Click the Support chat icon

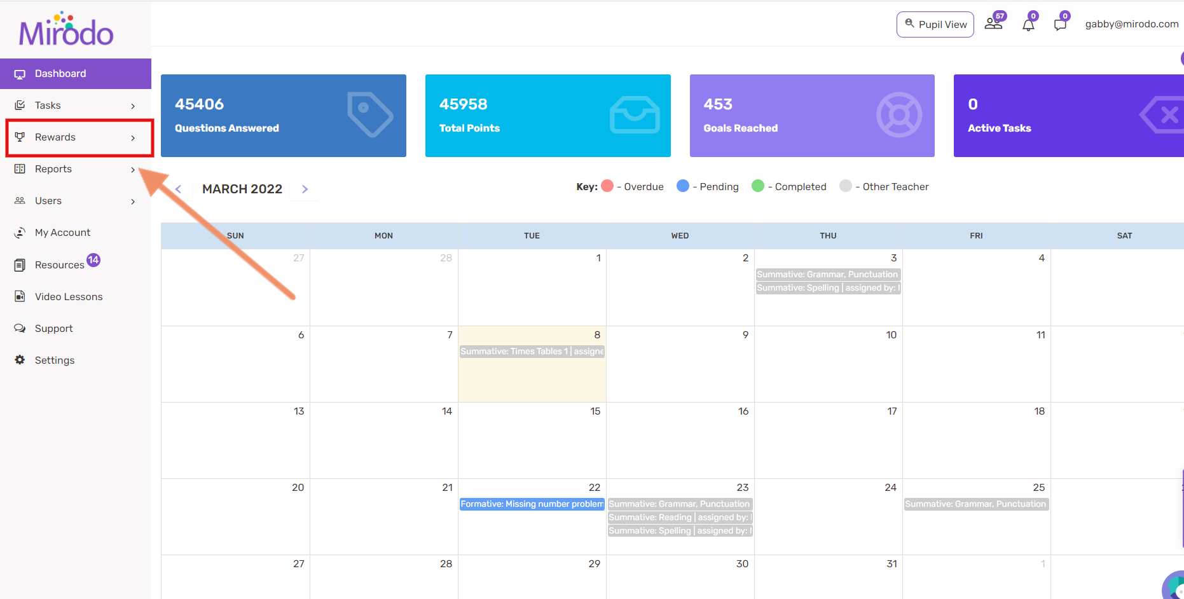point(20,329)
